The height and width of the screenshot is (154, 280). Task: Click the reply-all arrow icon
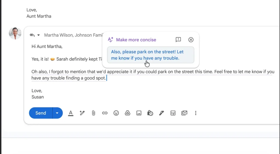point(32,35)
